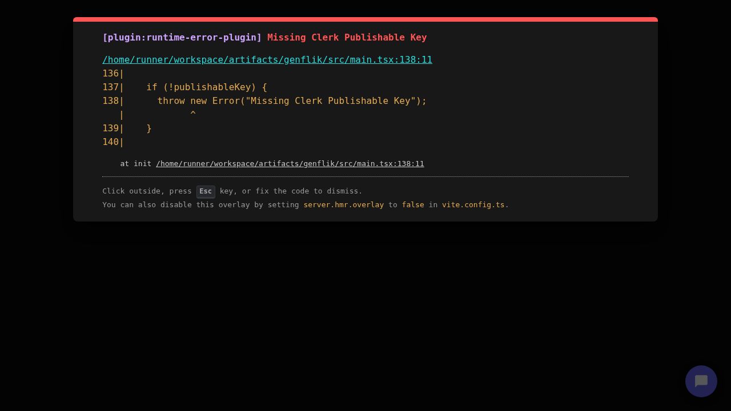
Task: Open the chat bubble widget icon
Action: click(x=701, y=381)
